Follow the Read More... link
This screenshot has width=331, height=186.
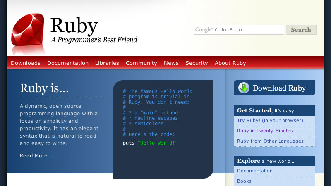pyautogui.click(x=36, y=156)
